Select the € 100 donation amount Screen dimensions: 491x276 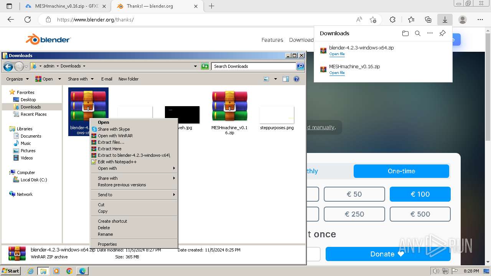click(x=420, y=194)
